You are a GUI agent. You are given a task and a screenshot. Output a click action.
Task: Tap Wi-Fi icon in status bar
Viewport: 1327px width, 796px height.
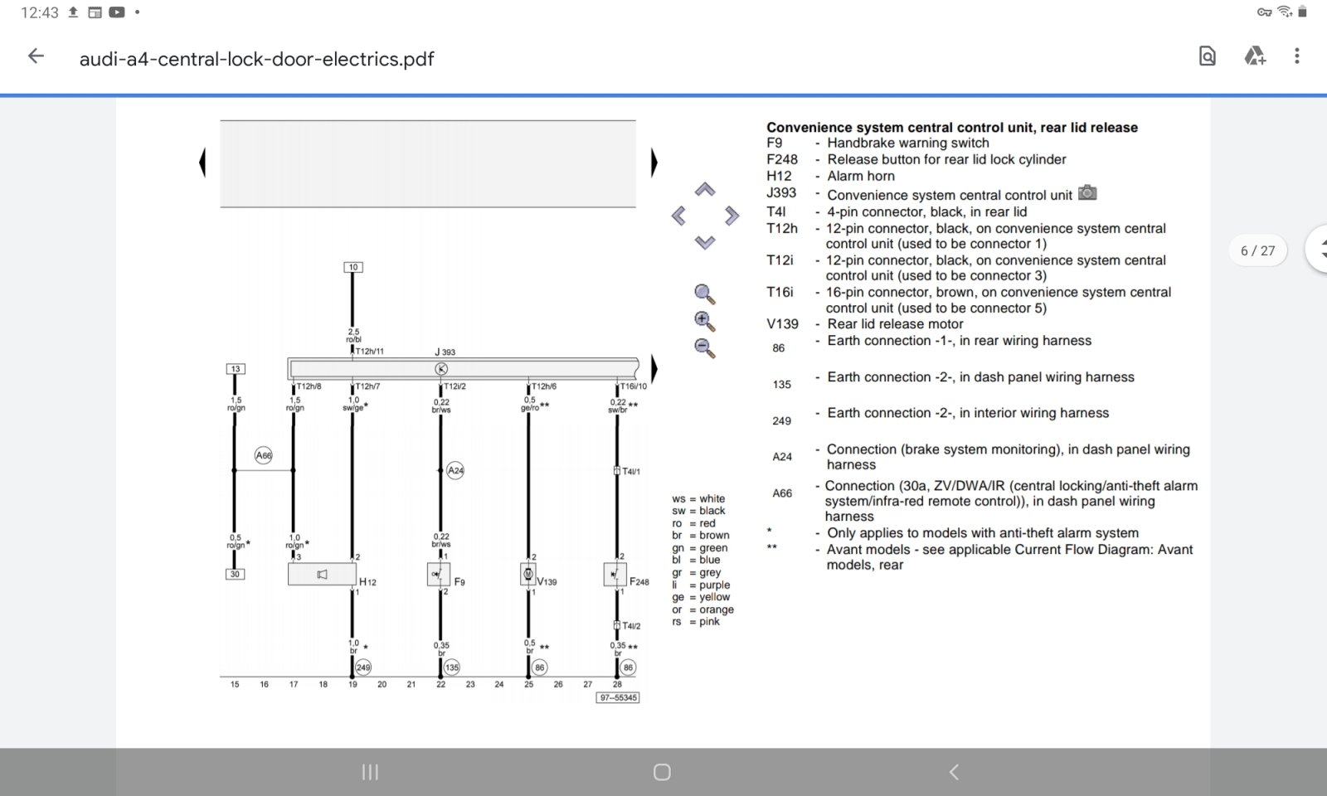[x=1285, y=12]
